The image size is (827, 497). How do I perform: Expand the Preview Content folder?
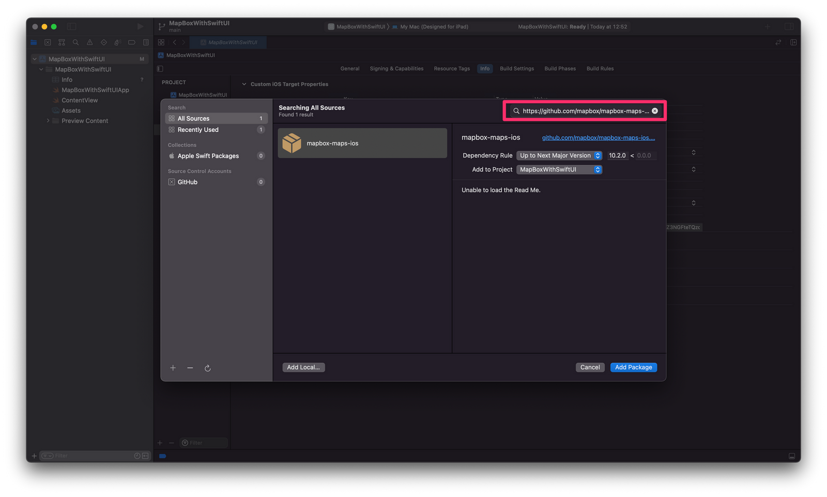(x=48, y=121)
